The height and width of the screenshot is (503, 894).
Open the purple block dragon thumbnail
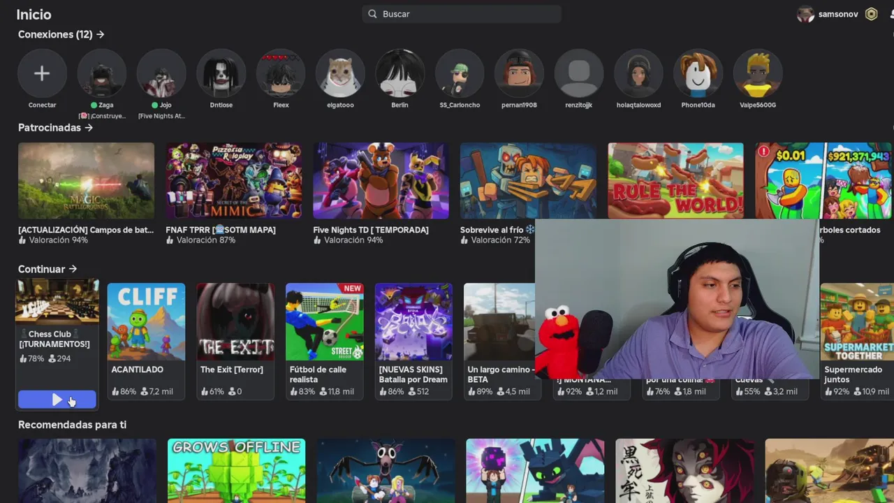[535, 471]
